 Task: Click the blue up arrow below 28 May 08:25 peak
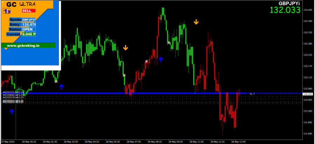point(161,59)
